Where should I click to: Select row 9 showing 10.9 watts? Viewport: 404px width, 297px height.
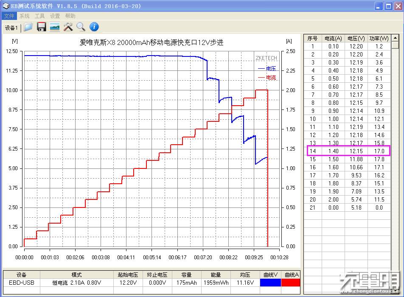pos(347,111)
